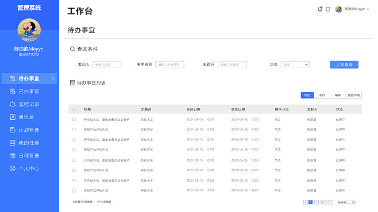The width and height of the screenshot is (378, 212).
Task: Click the 通讯录 contacts icon
Action: point(12,117)
